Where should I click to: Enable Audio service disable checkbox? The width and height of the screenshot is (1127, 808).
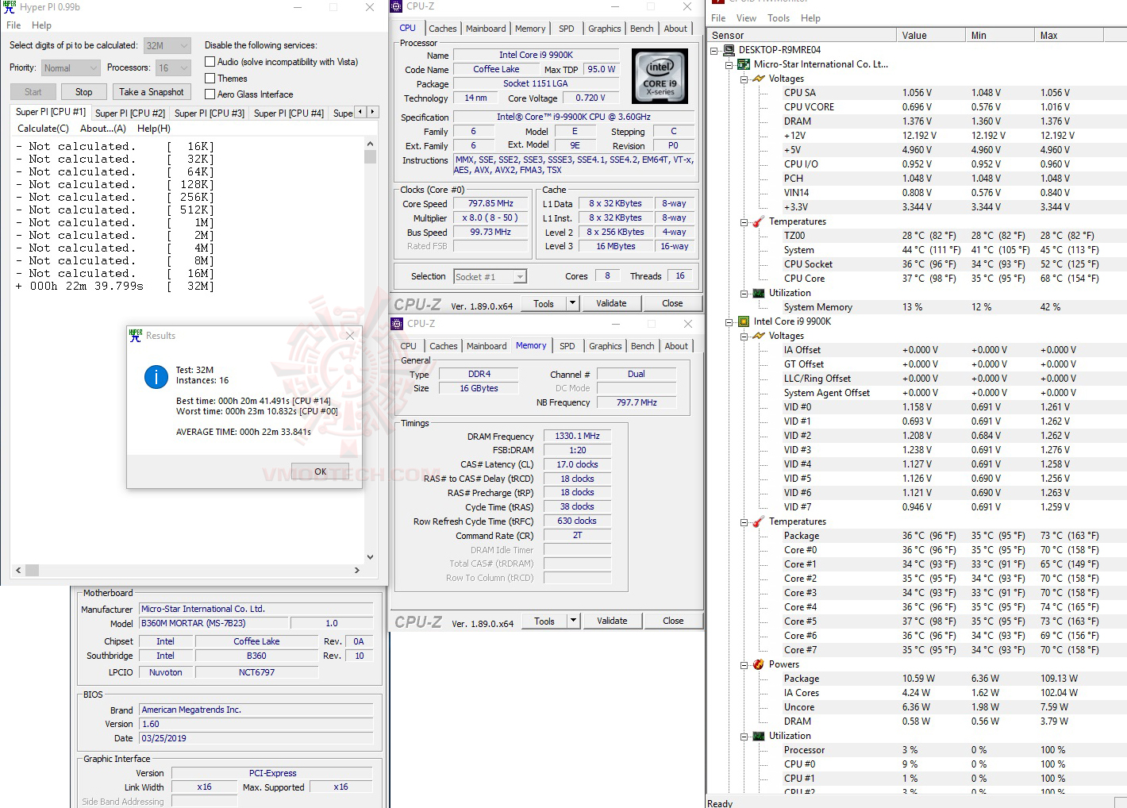(x=210, y=62)
